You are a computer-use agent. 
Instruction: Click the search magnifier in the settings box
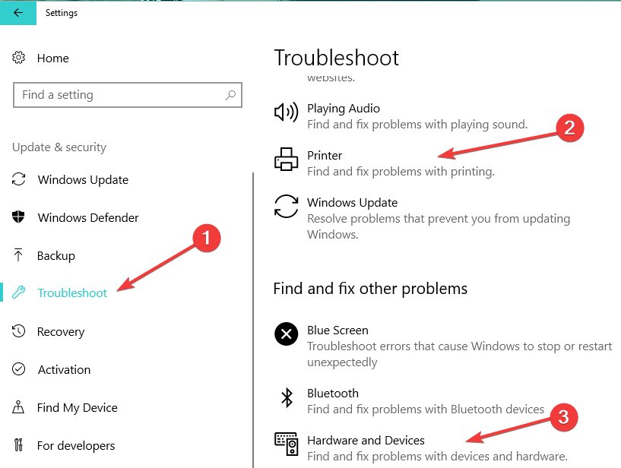230,95
